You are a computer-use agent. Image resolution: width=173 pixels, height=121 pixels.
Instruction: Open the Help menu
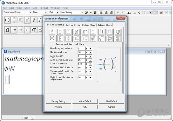click(x=65, y=8)
